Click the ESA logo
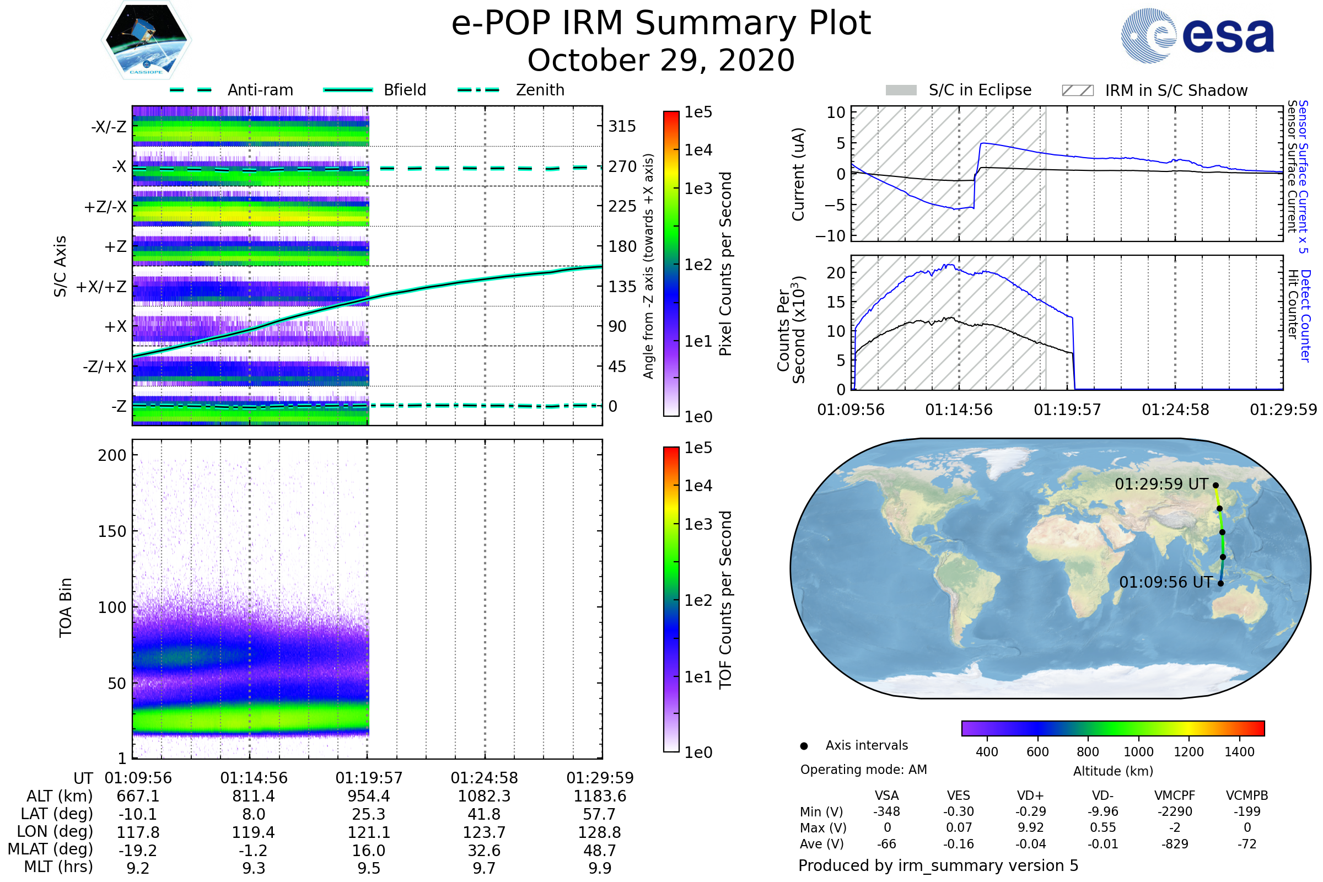The image size is (1323, 882). (1197, 35)
